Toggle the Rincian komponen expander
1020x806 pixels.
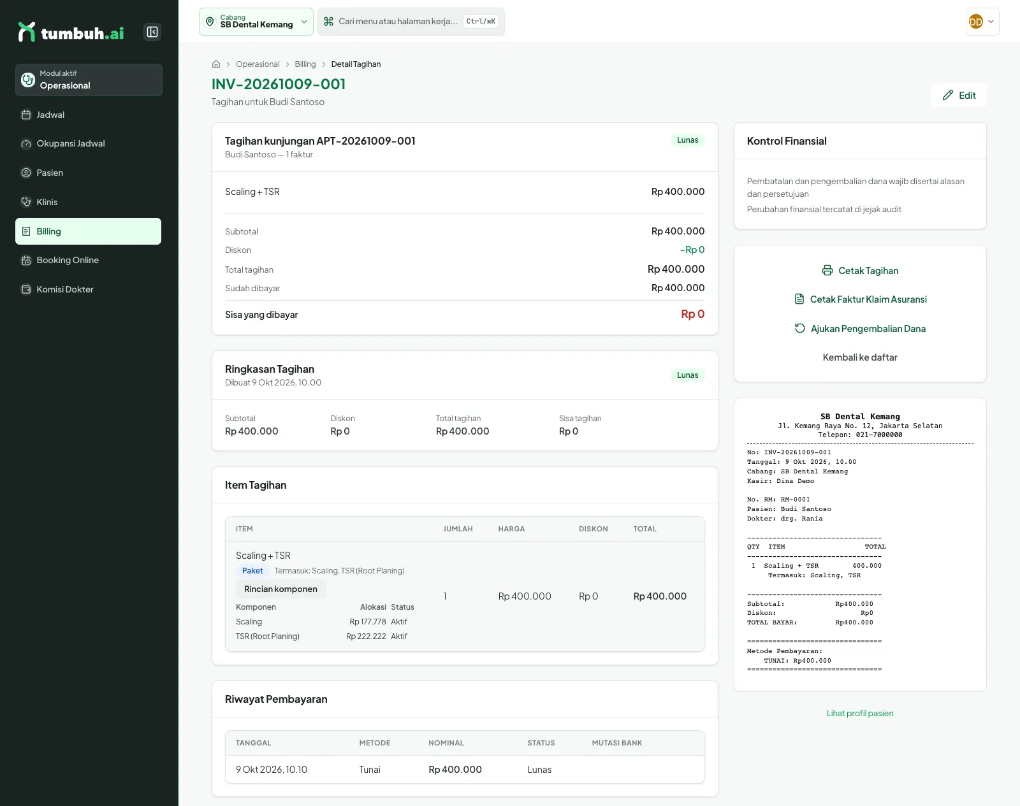tap(280, 589)
